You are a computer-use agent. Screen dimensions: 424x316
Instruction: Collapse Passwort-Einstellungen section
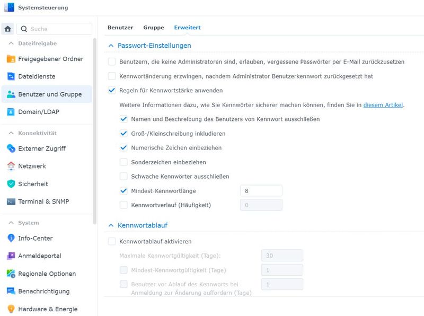pyautogui.click(x=111, y=46)
